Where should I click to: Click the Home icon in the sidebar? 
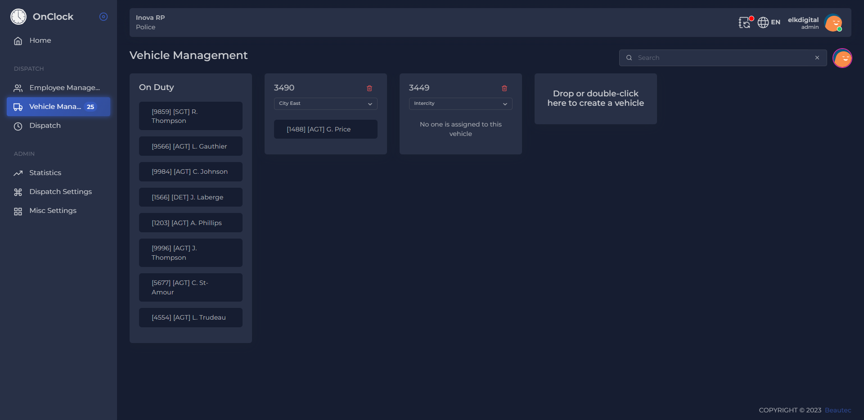tap(18, 40)
